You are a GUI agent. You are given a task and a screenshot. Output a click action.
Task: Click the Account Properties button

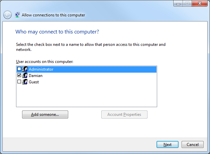[x=124, y=114]
